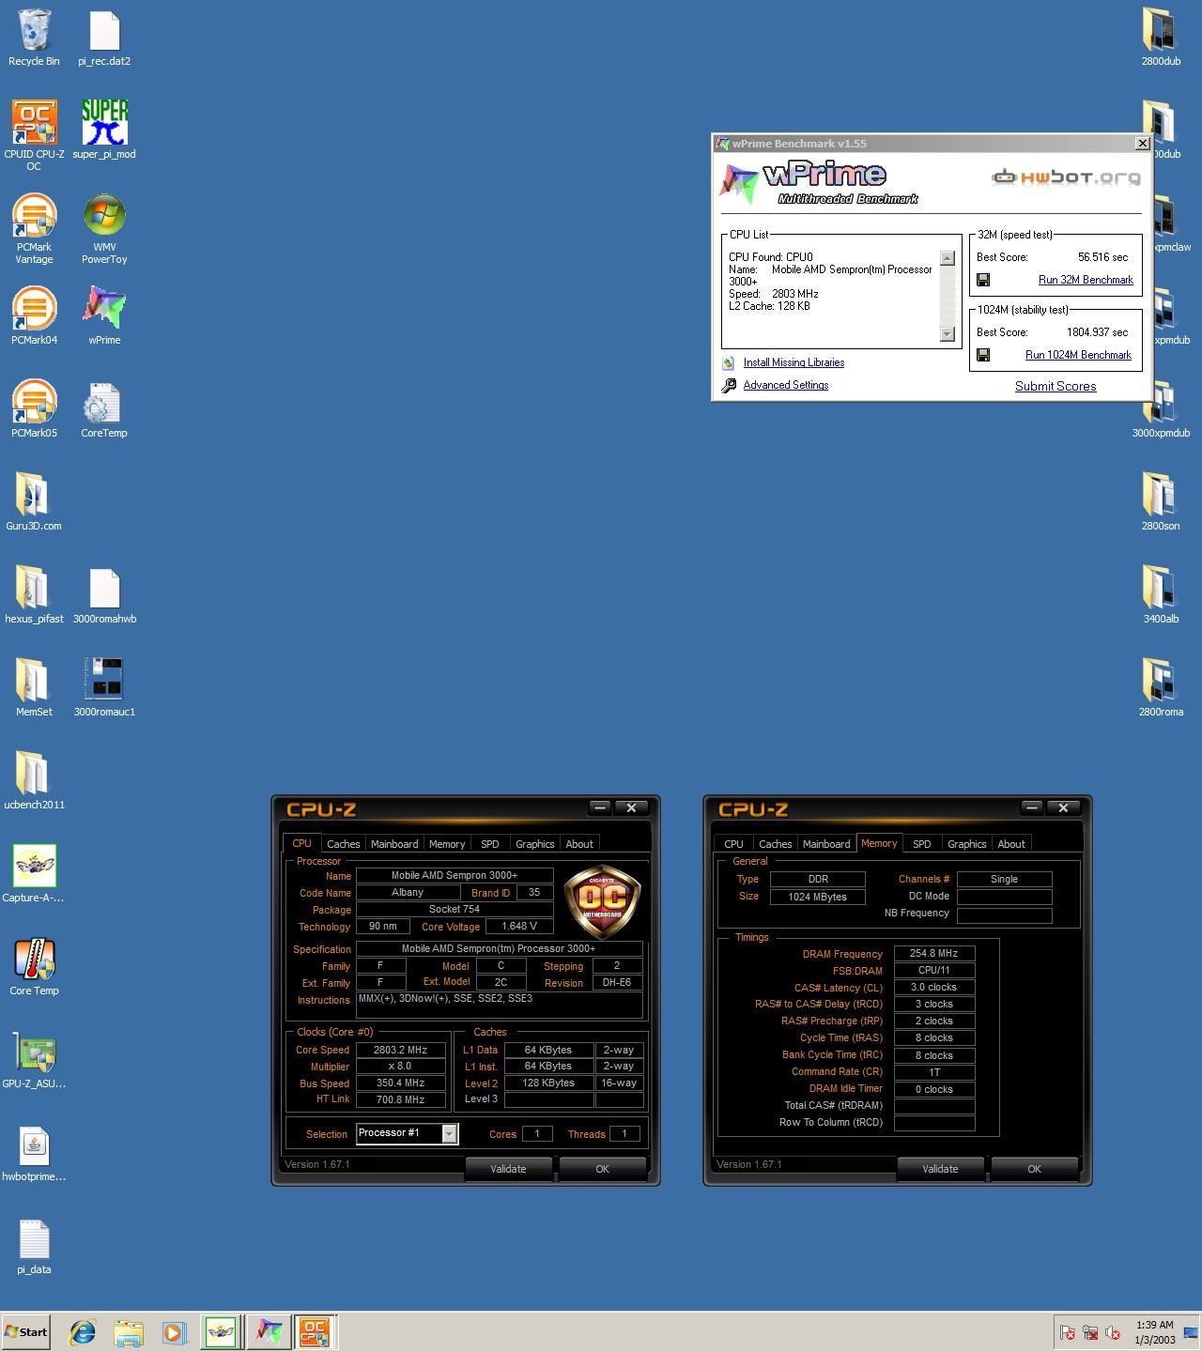The height and width of the screenshot is (1352, 1202).
Task: Switch to CPU-Z OC taskbar button
Action: [x=315, y=1332]
